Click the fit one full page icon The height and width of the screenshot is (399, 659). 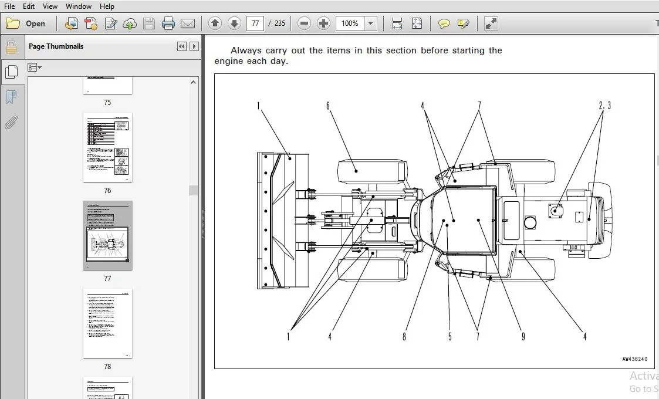pos(417,23)
